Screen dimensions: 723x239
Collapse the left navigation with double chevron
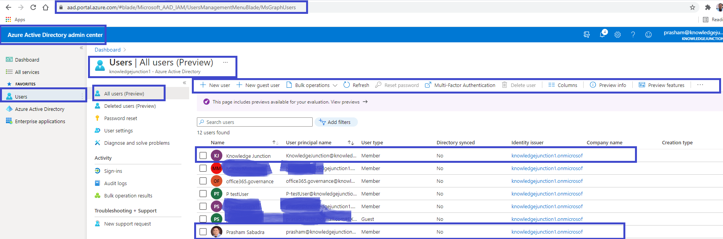point(81,48)
